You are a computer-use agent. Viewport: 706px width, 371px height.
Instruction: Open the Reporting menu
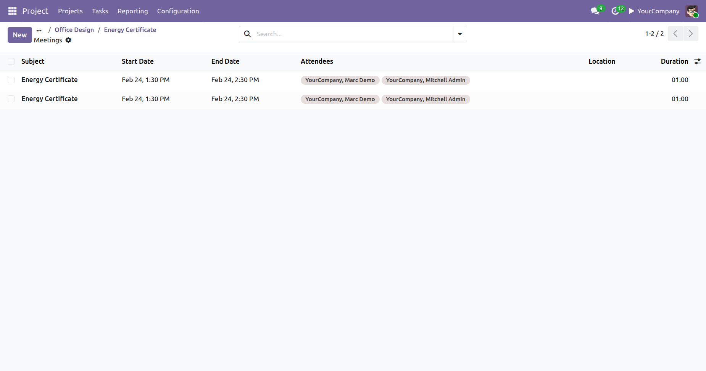132,11
